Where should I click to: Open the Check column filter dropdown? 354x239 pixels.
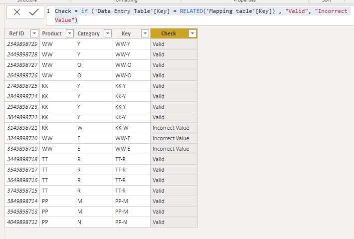point(192,33)
